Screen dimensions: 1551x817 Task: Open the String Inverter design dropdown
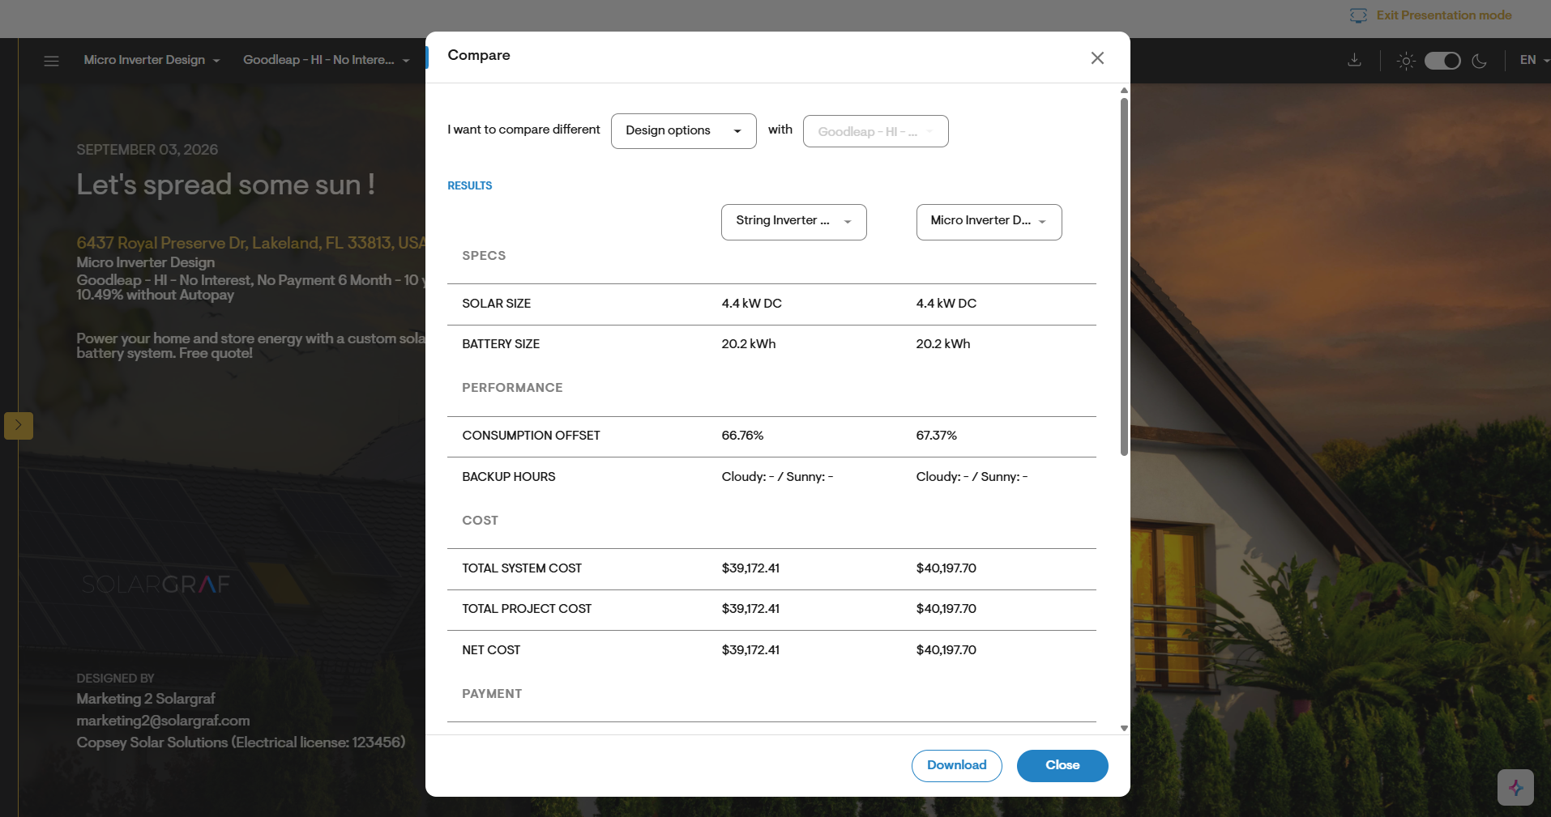[x=793, y=222]
